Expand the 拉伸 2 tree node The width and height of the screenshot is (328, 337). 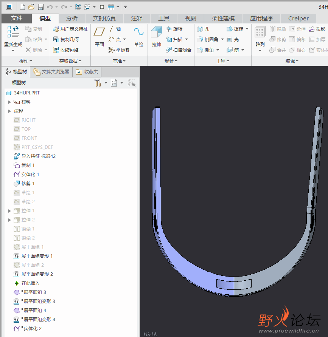click(x=9, y=220)
